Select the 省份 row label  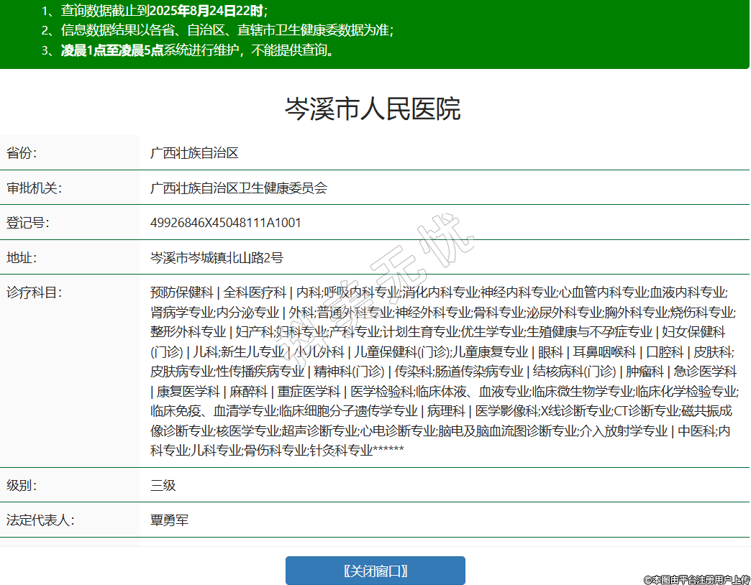[22, 153]
